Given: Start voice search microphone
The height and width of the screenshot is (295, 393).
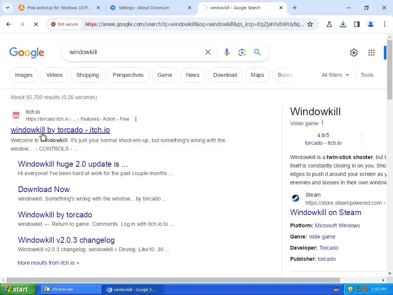Looking at the screenshot, I should pos(226,52).
